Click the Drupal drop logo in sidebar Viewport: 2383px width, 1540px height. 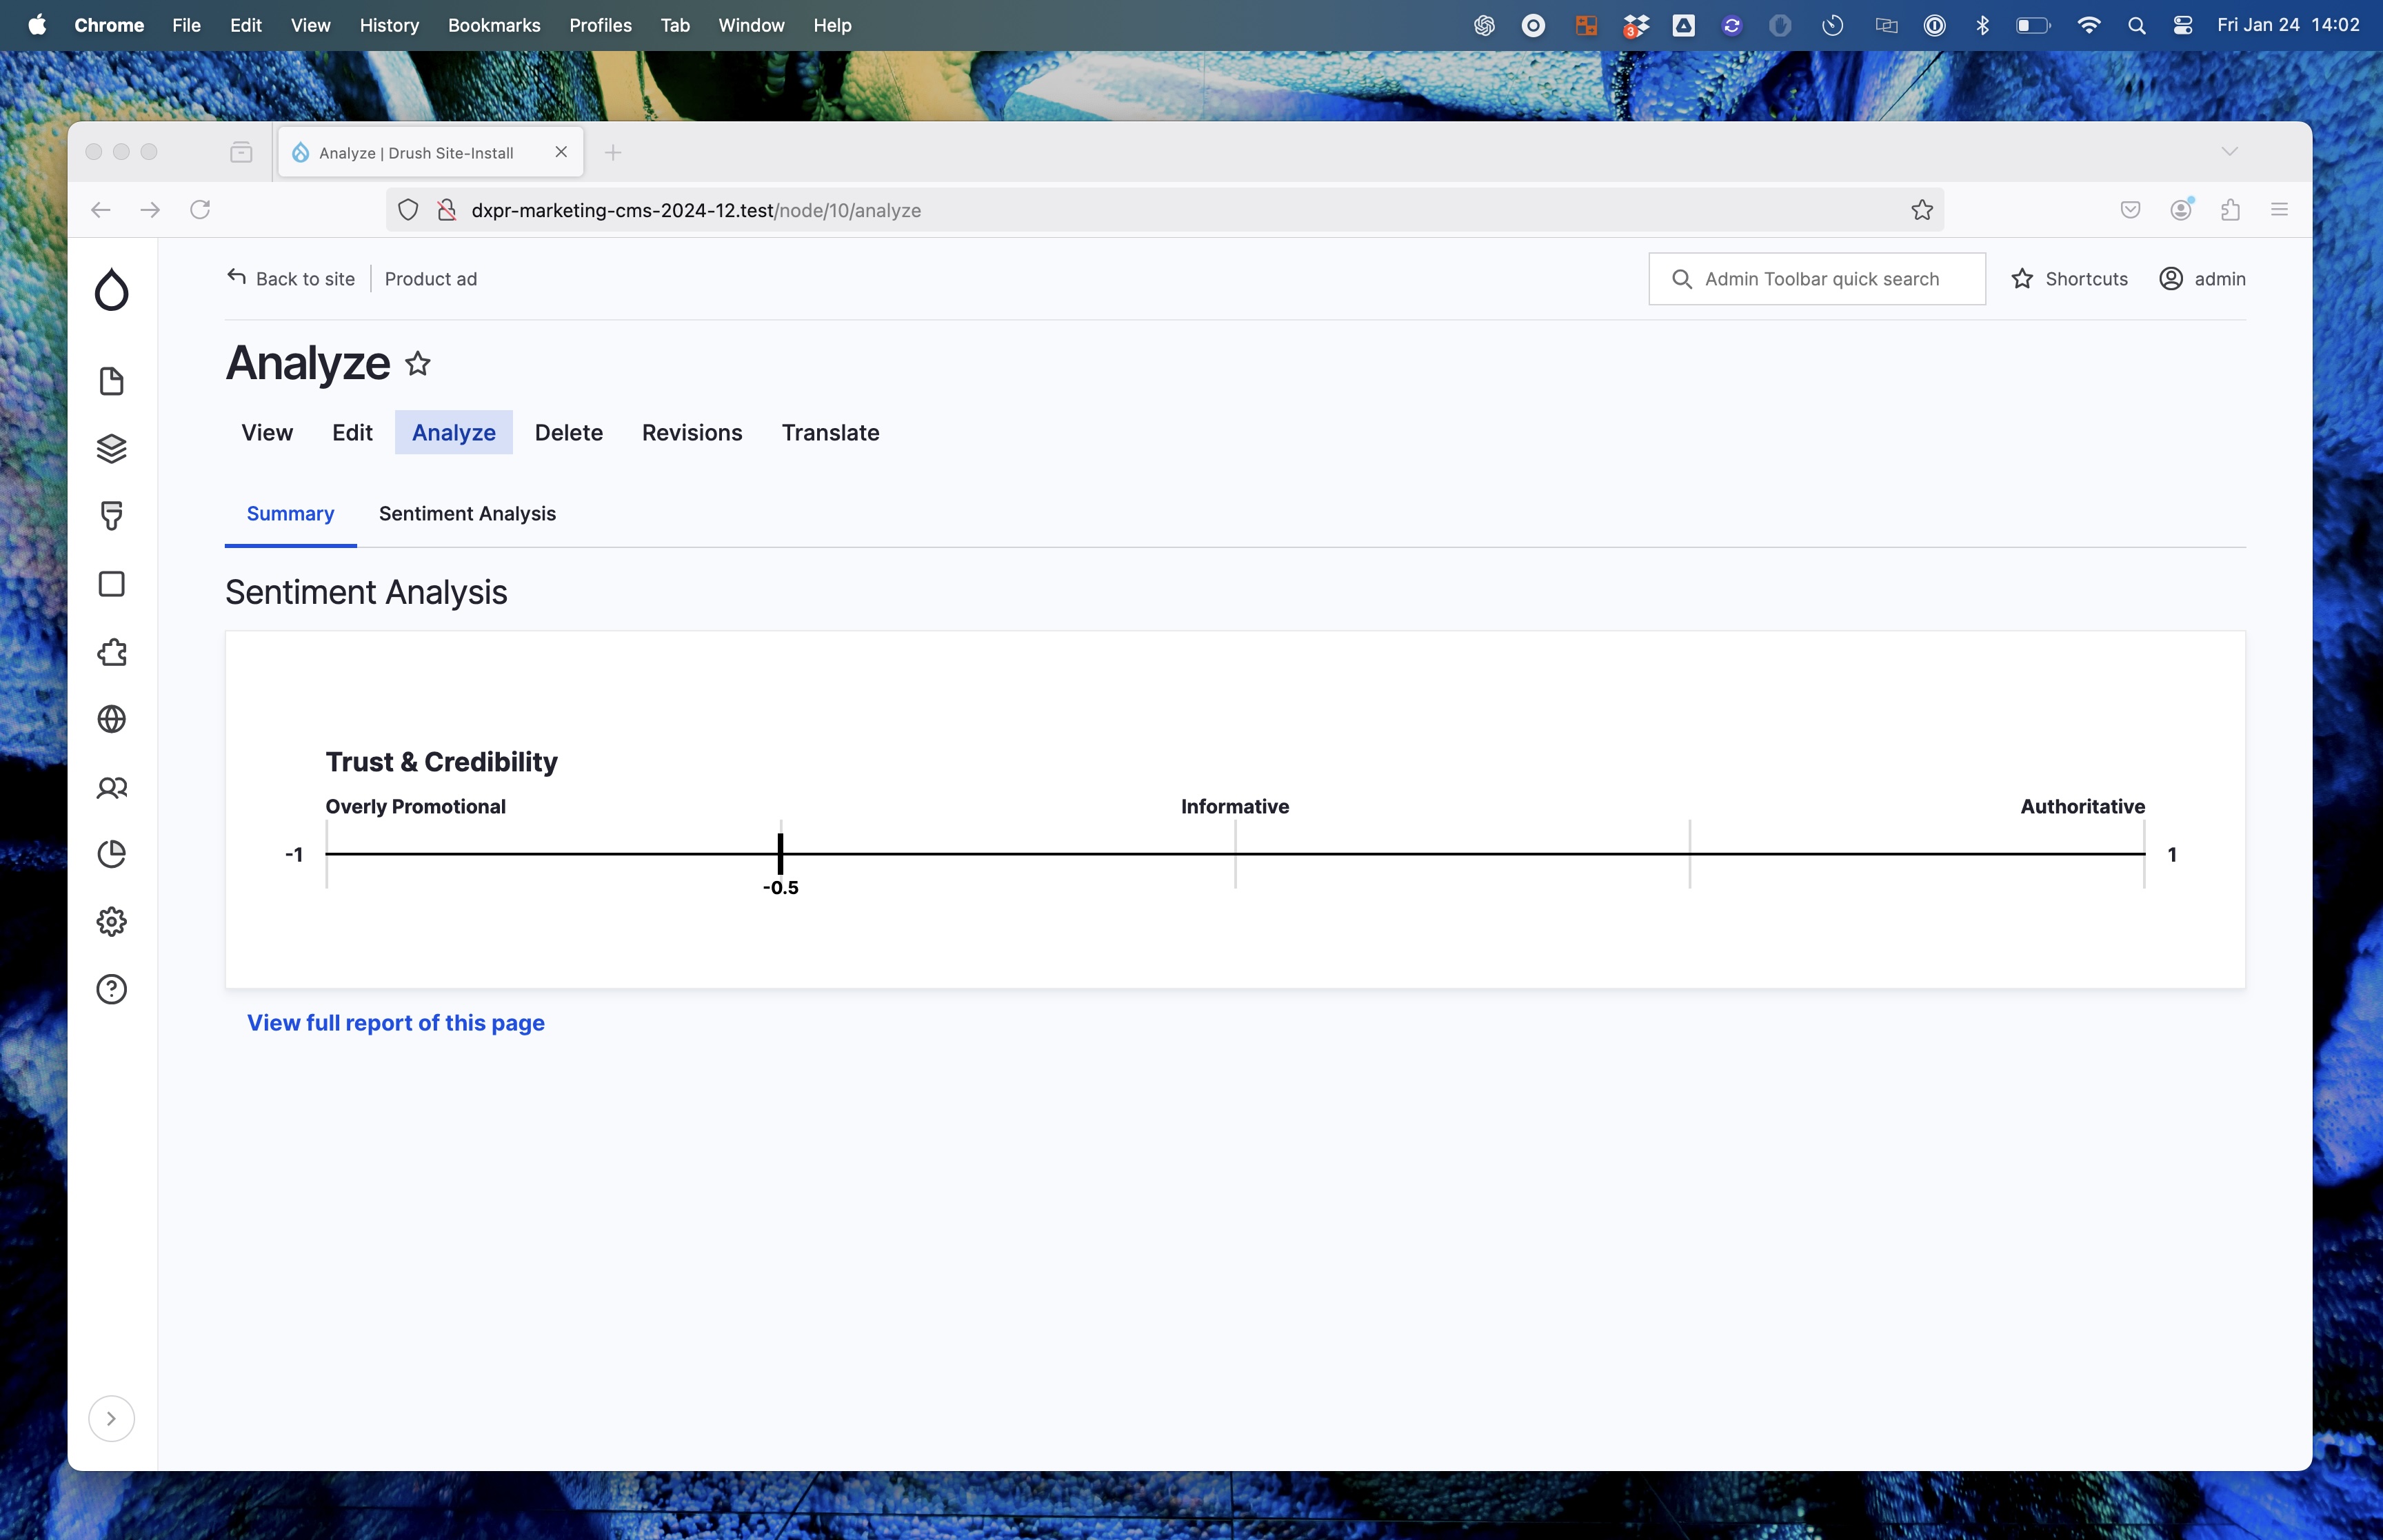[111, 289]
